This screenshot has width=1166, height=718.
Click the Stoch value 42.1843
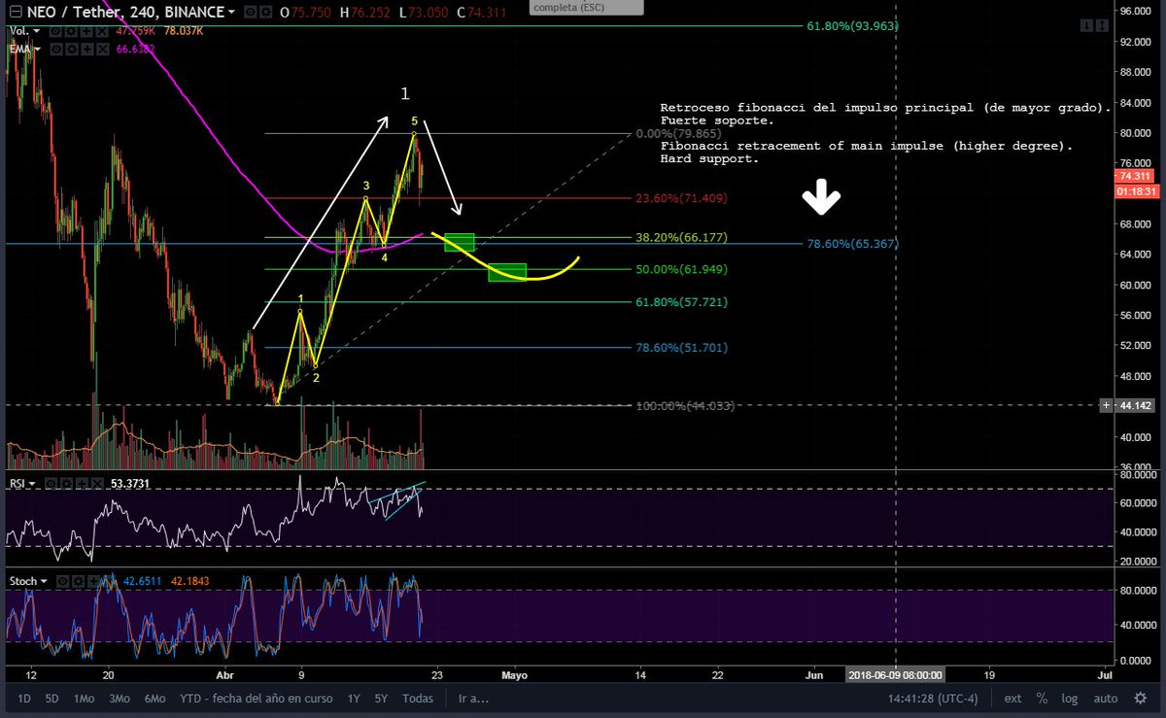[189, 581]
